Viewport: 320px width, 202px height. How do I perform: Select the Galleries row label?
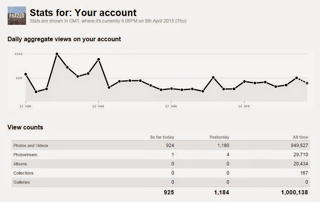coord(21,182)
